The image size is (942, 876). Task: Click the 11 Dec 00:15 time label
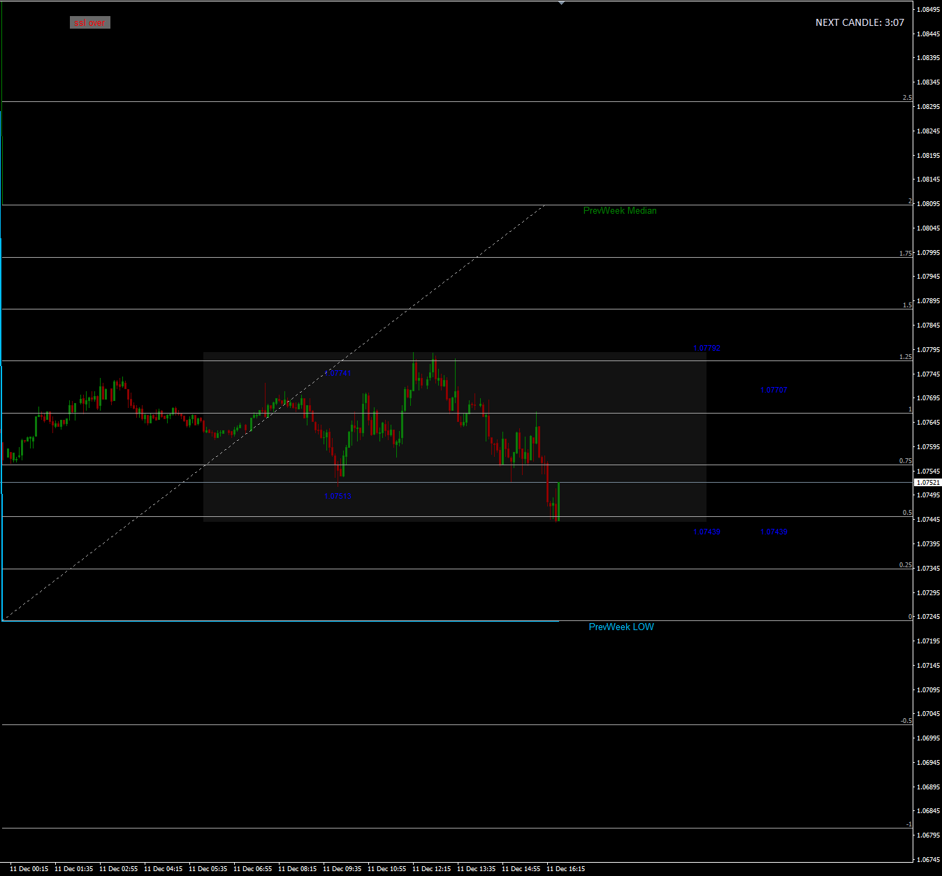29,869
